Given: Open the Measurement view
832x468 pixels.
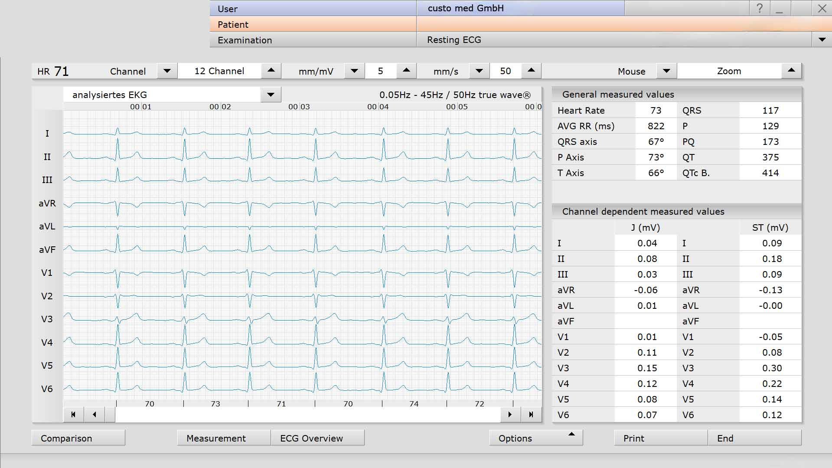Looking at the screenshot, I should (224, 438).
